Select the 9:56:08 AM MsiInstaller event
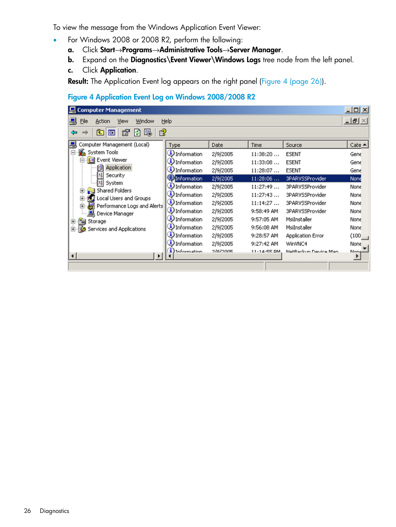 (264, 227)
